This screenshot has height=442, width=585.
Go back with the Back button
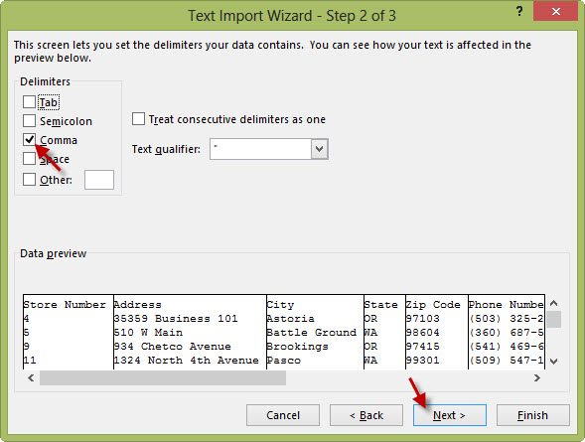pyautogui.click(x=366, y=415)
